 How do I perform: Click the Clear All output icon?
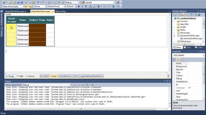tap(87, 85)
